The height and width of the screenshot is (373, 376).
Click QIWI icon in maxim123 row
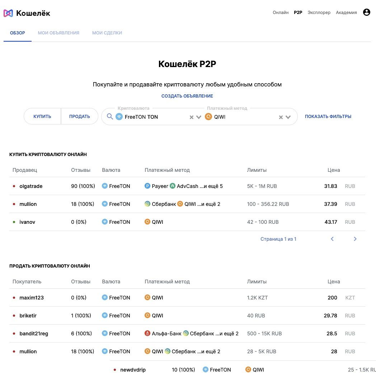click(x=147, y=297)
